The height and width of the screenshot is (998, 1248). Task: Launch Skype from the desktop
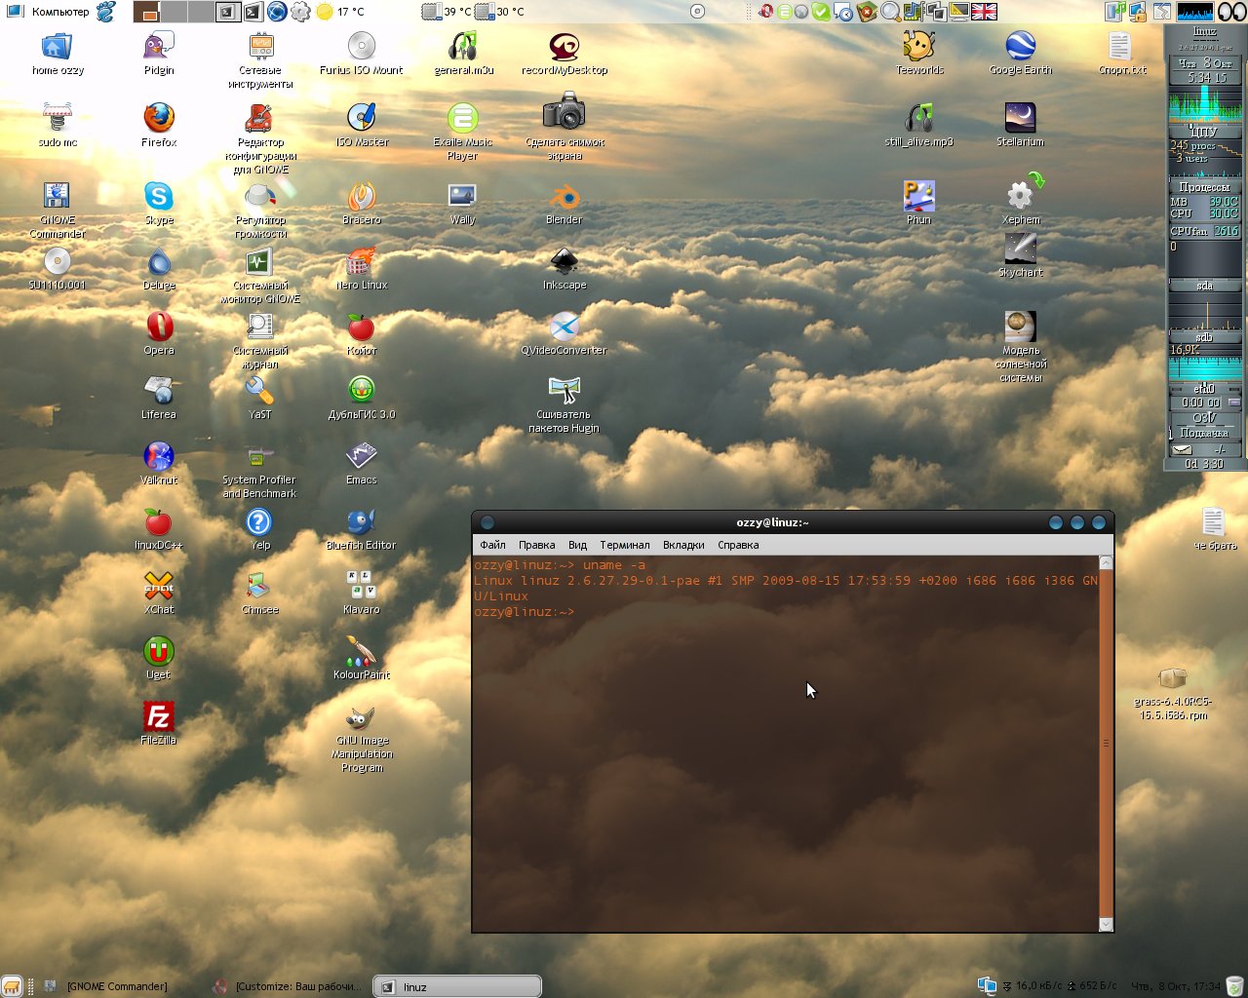coord(159,197)
